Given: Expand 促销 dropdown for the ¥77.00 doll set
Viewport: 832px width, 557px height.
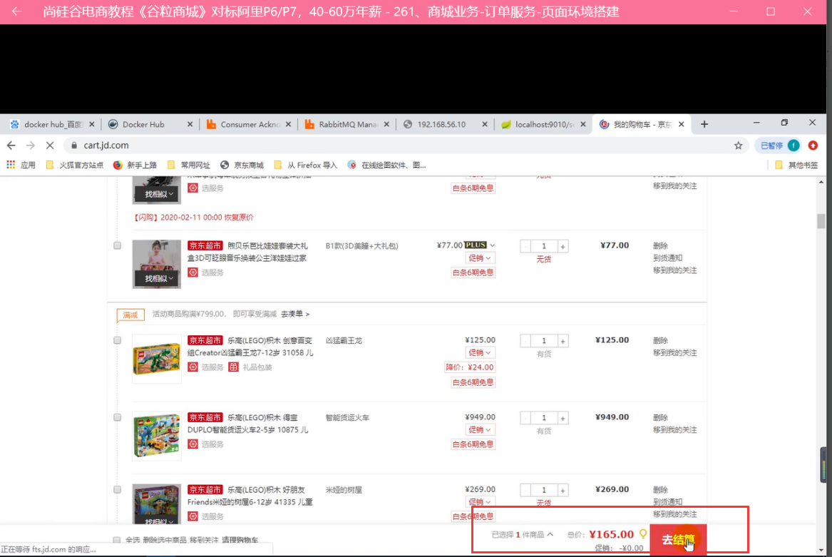Looking at the screenshot, I should (x=480, y=258).
